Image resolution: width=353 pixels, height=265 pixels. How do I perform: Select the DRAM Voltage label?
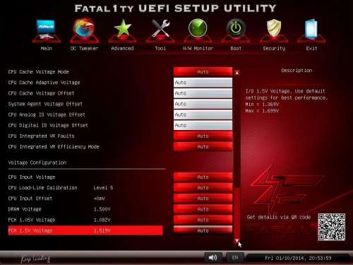click(25, 209)
